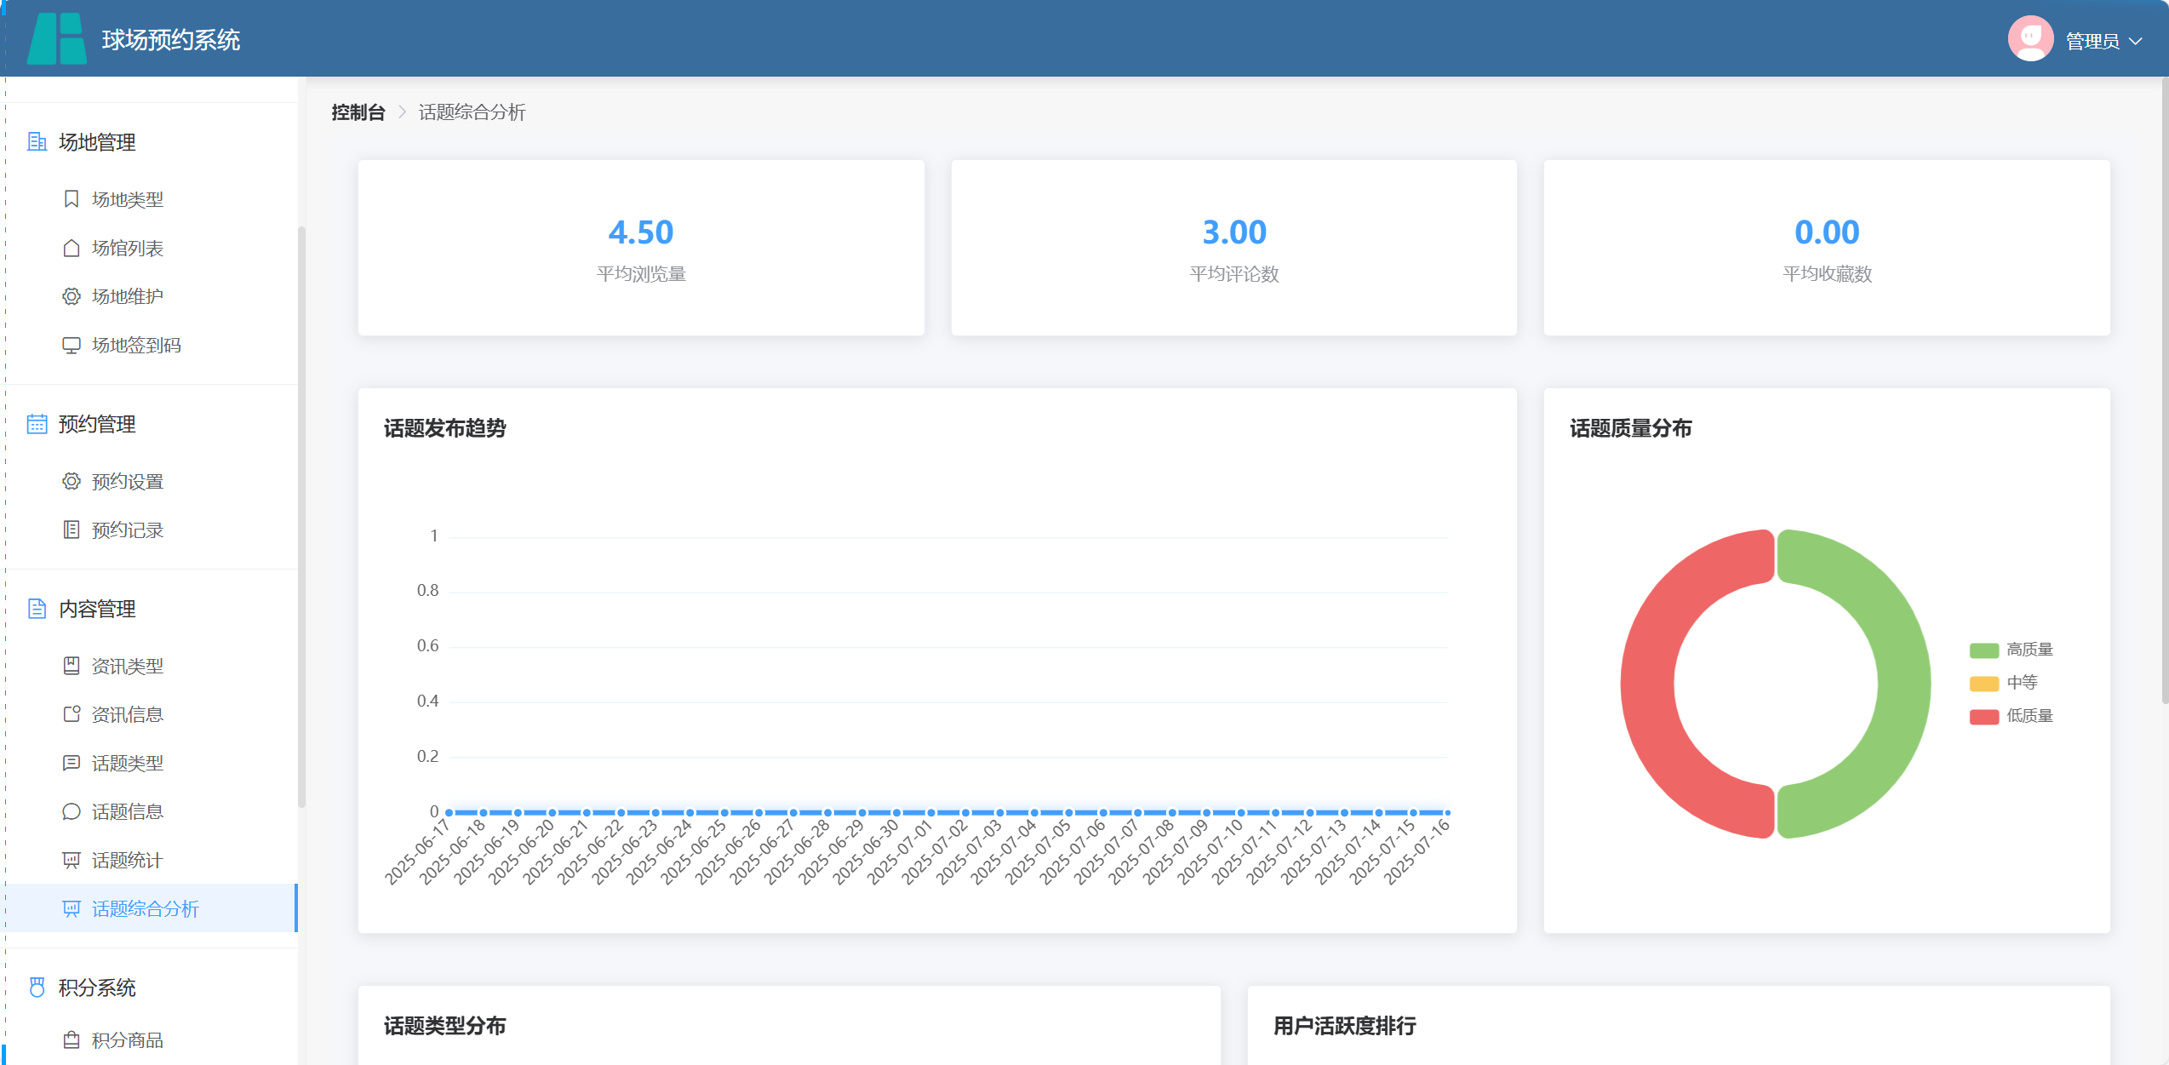Image resolution: width=2169 pixels, height=1065 pixels.
Task: Click 话题发布趋势 chart title
Action: pyautogui.click(x=444, y=428)
